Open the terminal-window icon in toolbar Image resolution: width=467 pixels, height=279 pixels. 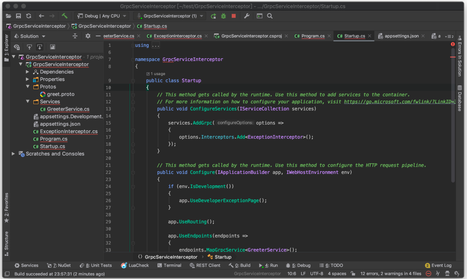pyautogui.click(x=259, y=16)
